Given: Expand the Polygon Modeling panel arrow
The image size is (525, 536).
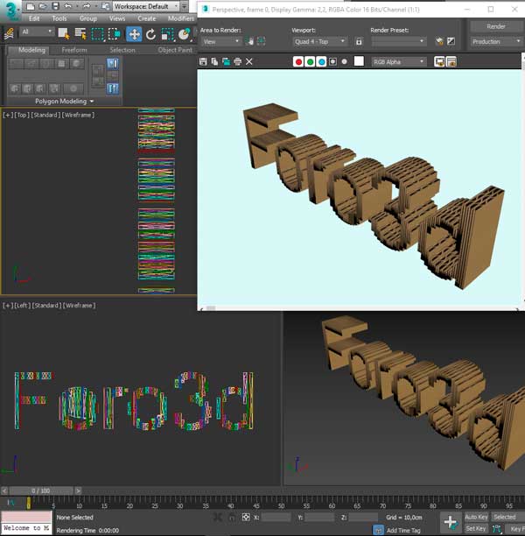Looking at the screenshot, I should click(x=92, y=102).
